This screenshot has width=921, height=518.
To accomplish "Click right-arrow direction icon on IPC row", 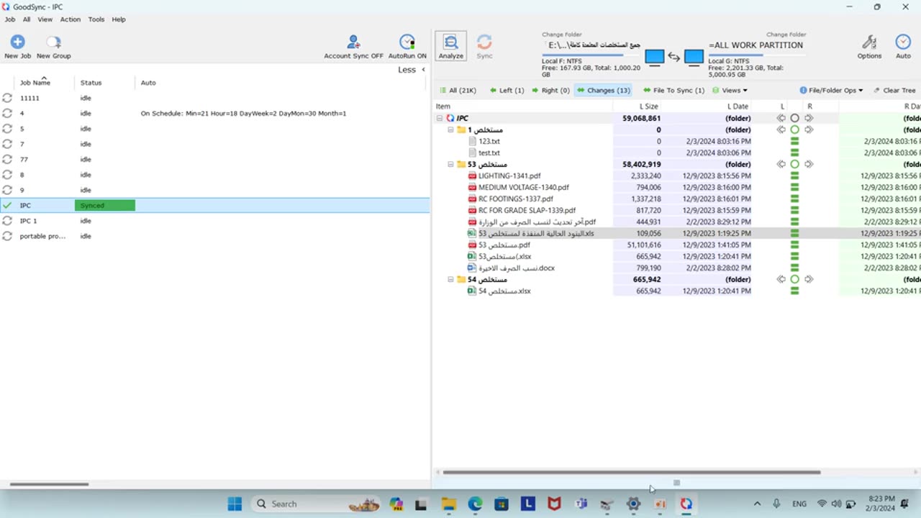I will tap(809, 118).
